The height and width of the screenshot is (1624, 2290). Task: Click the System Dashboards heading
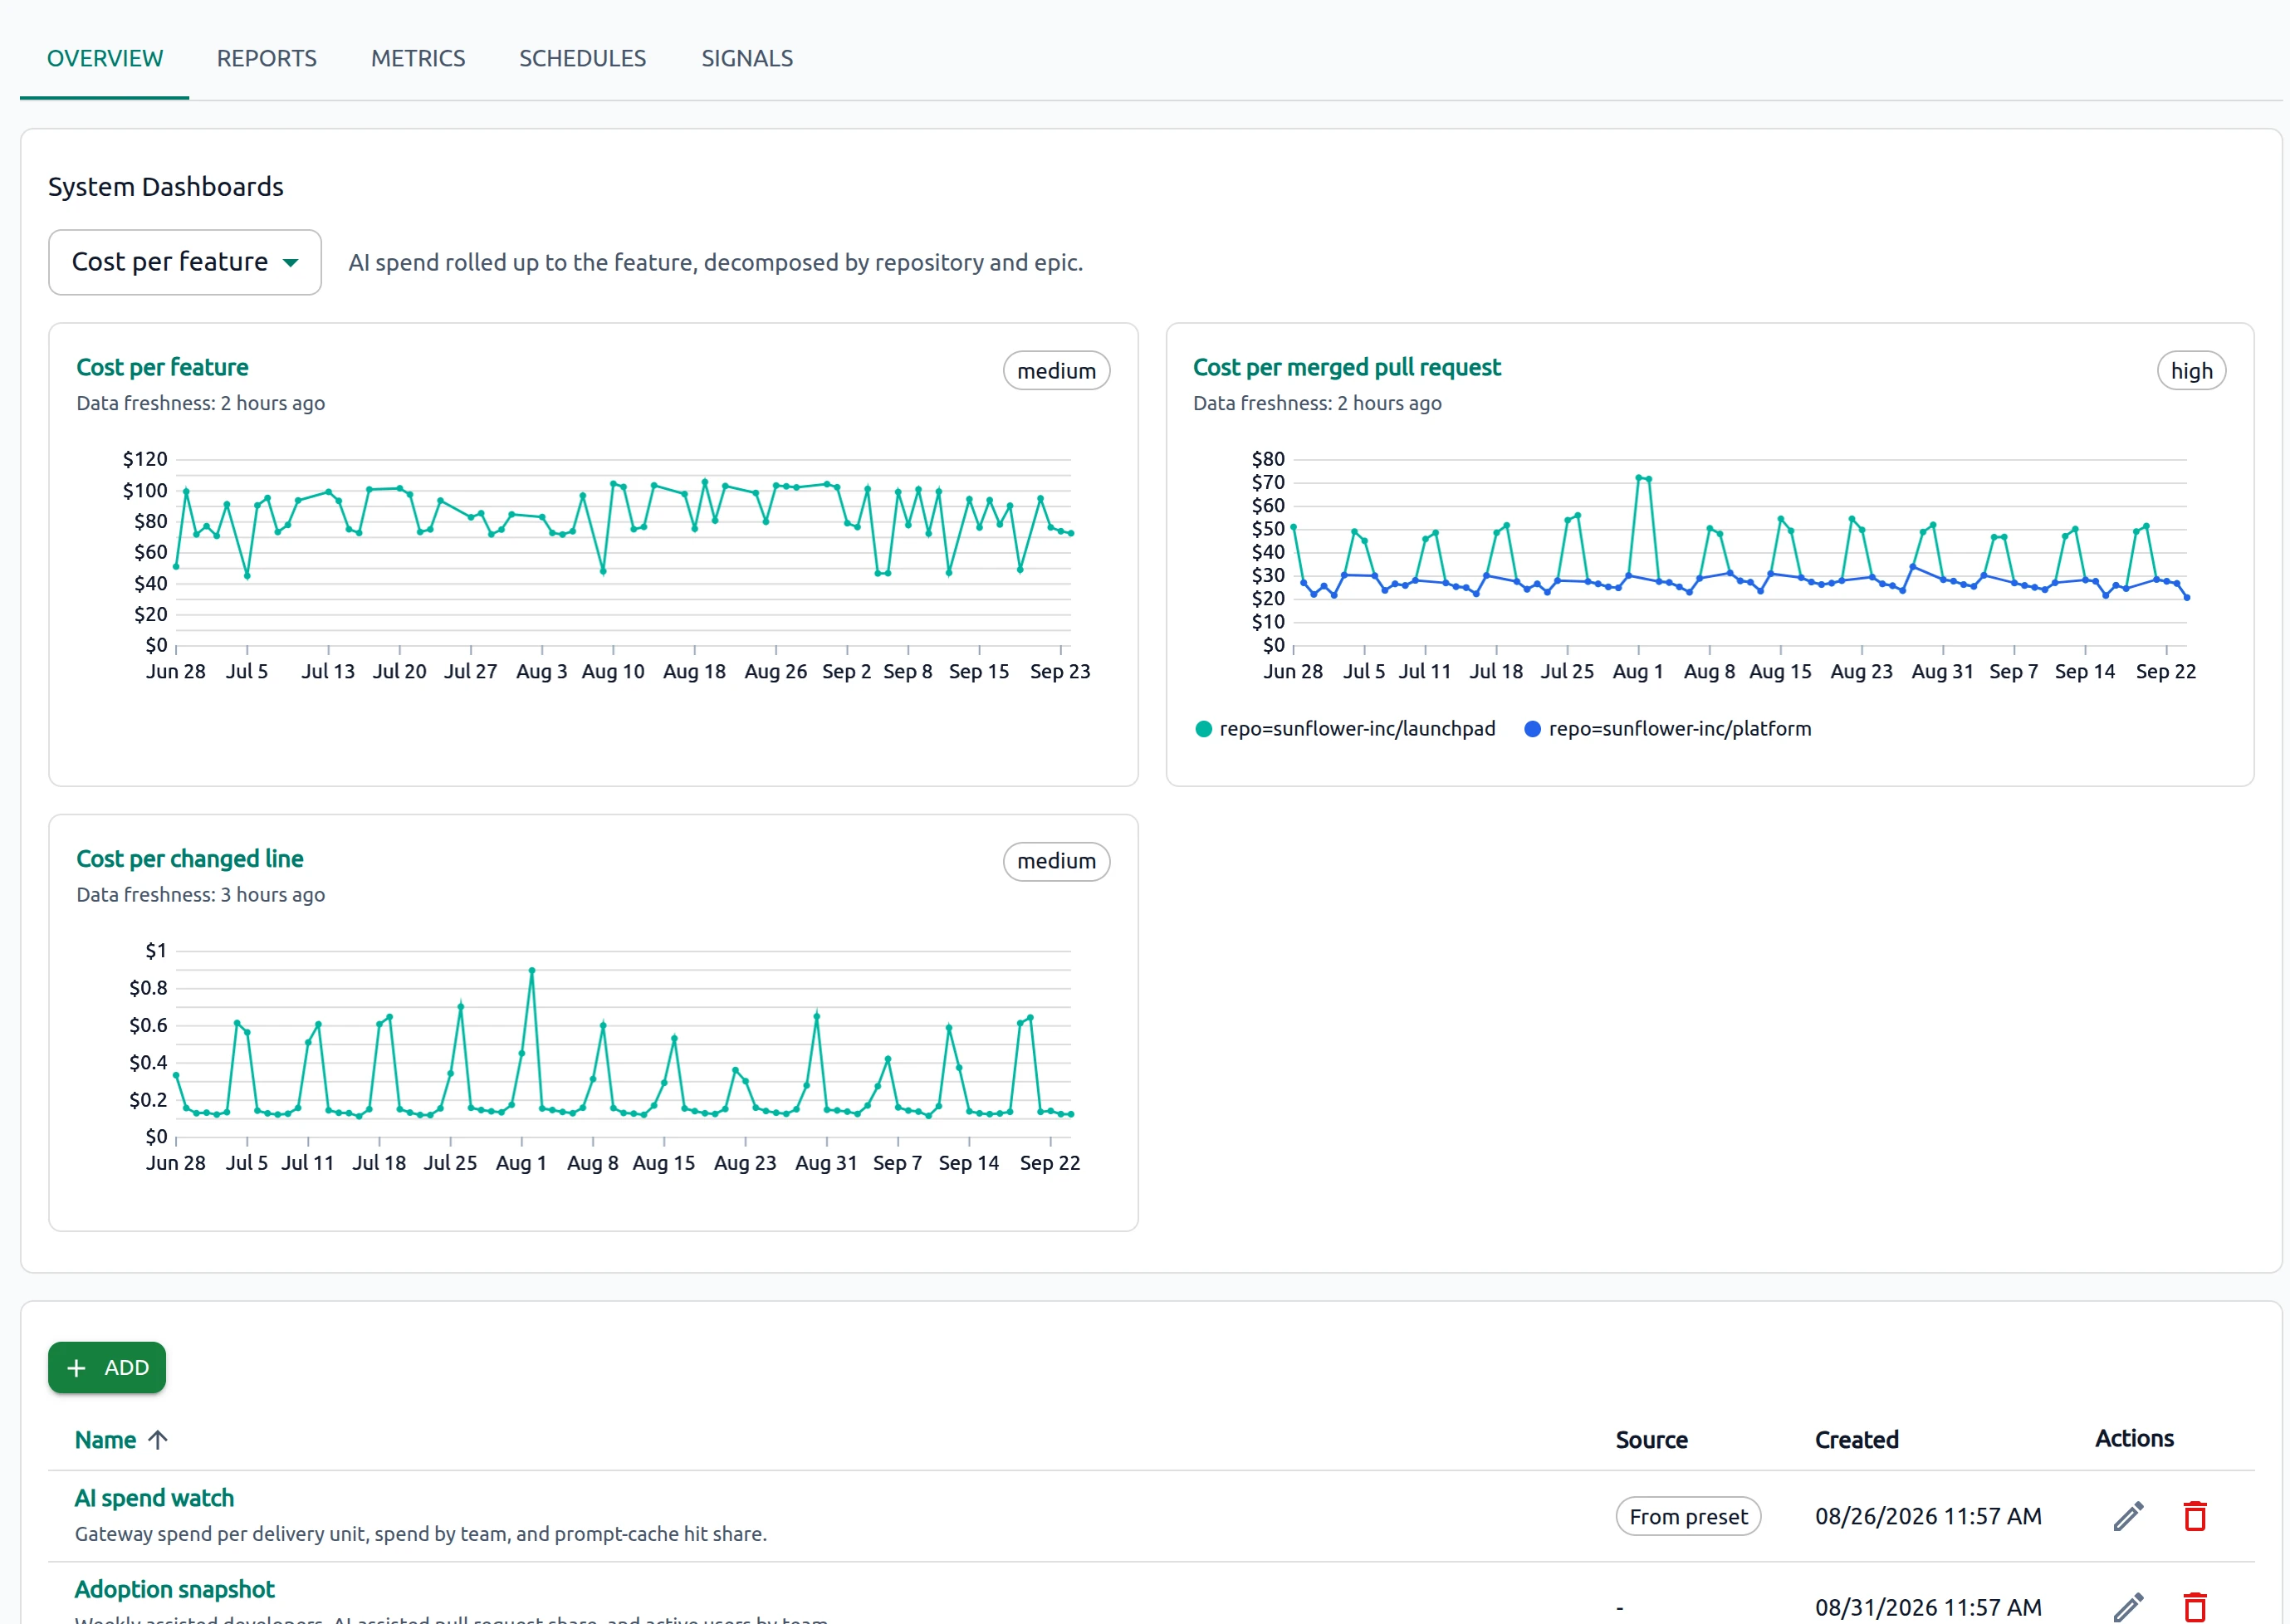pos(166,187)
